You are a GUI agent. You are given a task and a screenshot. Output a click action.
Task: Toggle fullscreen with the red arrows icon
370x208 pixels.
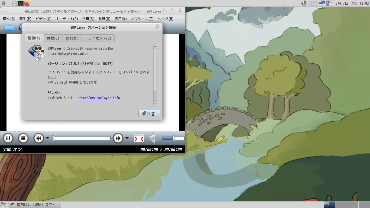click(139, 138)
